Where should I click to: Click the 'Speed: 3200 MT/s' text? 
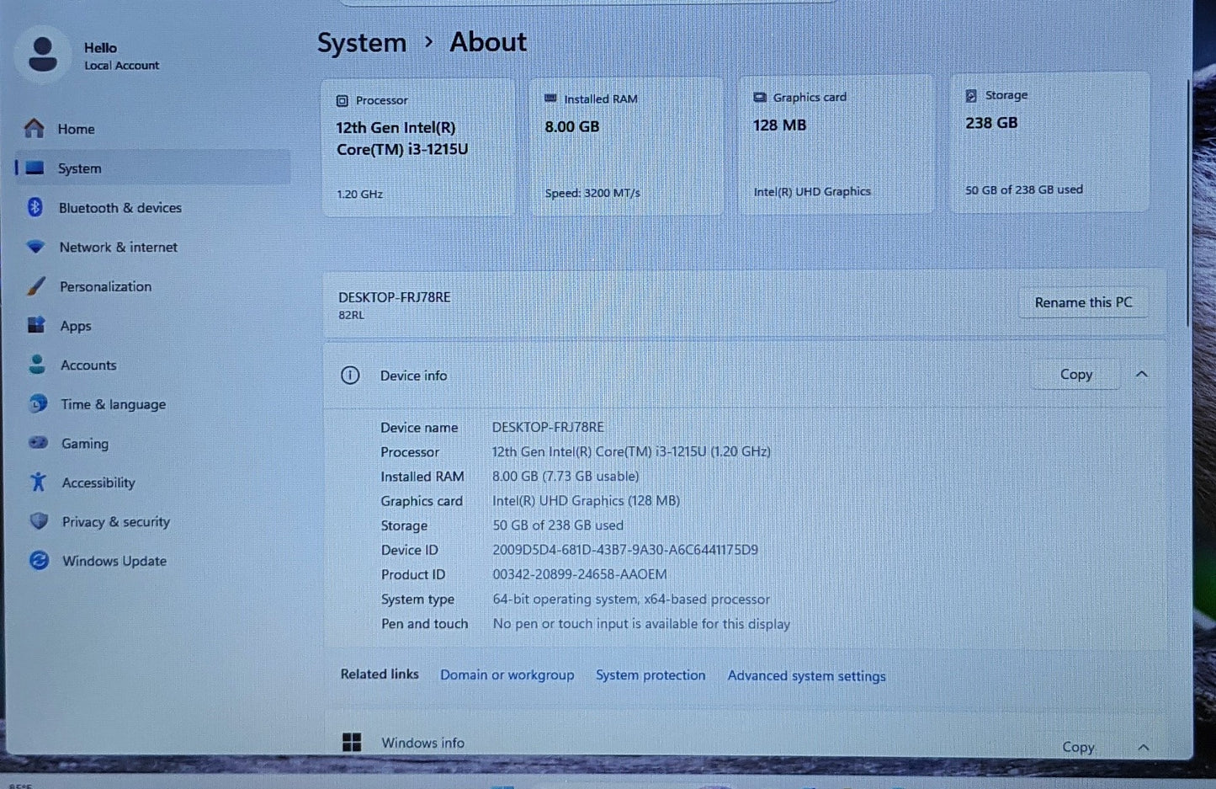[x=592, y=193]
